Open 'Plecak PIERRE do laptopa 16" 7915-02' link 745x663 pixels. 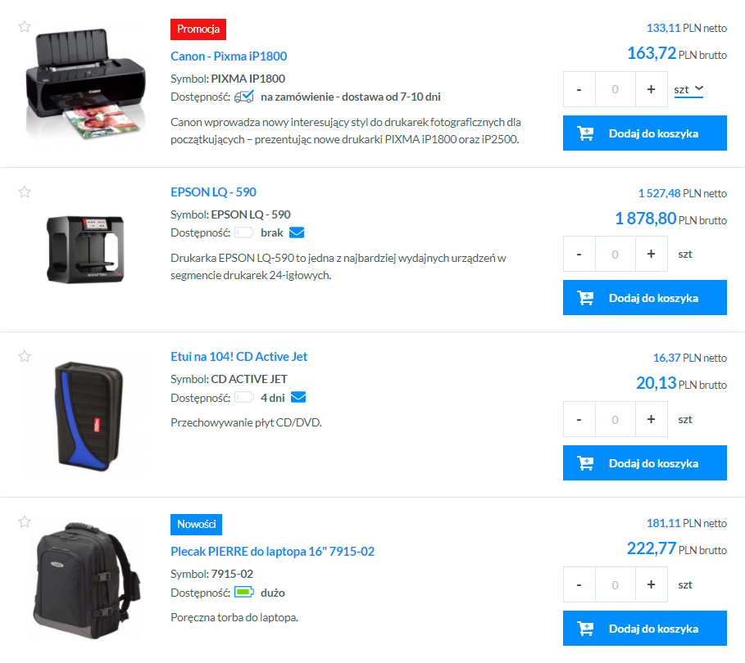(273, 552)
